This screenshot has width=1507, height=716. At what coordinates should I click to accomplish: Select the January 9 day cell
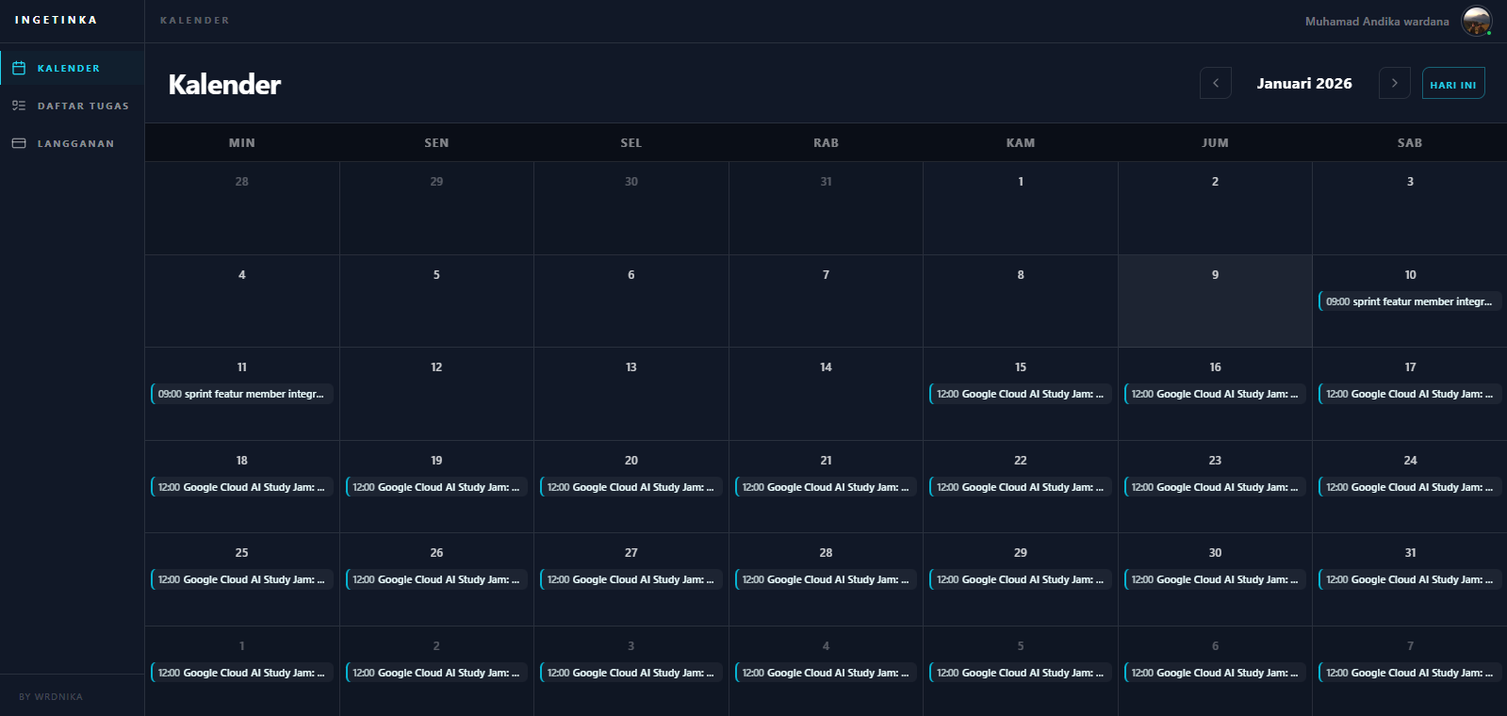point(1215,301)
